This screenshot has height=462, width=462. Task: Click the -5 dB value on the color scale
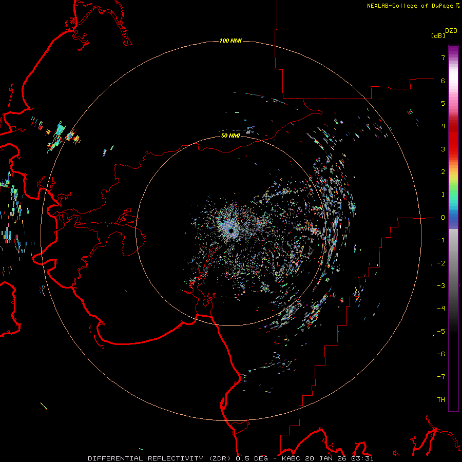pos(441,332)
